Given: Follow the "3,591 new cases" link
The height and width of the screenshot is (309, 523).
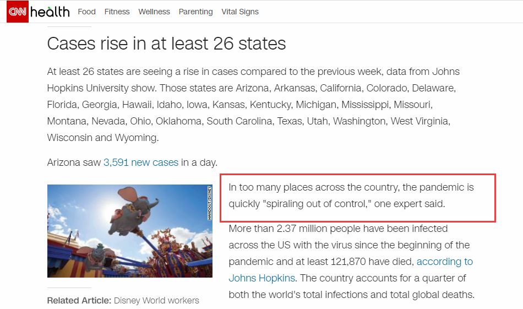Looking at the screenshot, I should pyautogui.click(x=141, y=162).
